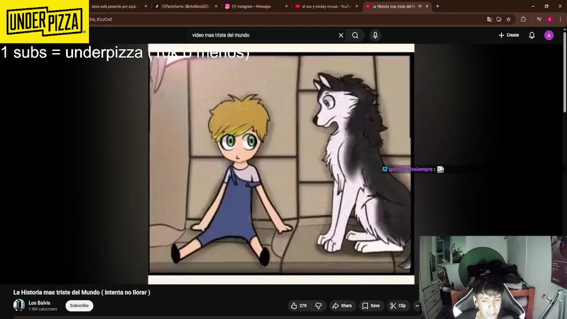
Task: Close the el oso y mickey mouse tab
Action: pos(357,6)
